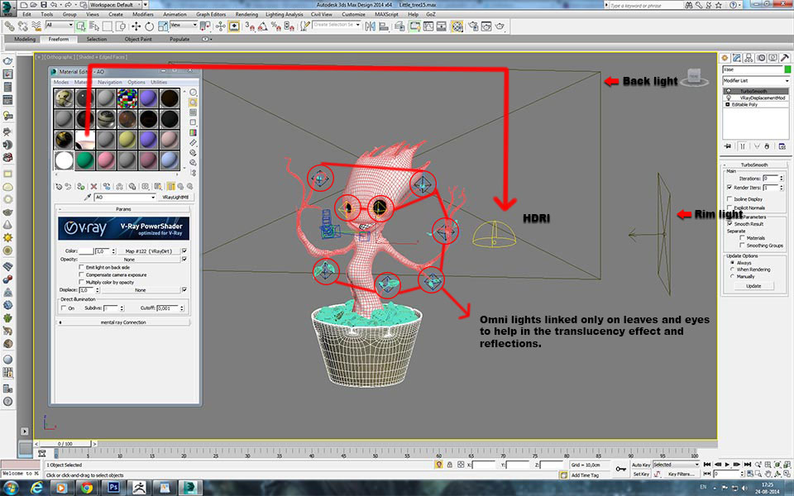Switch to the Modeling ribbon tab
The image size is (794, 496).
click(25, 39)
